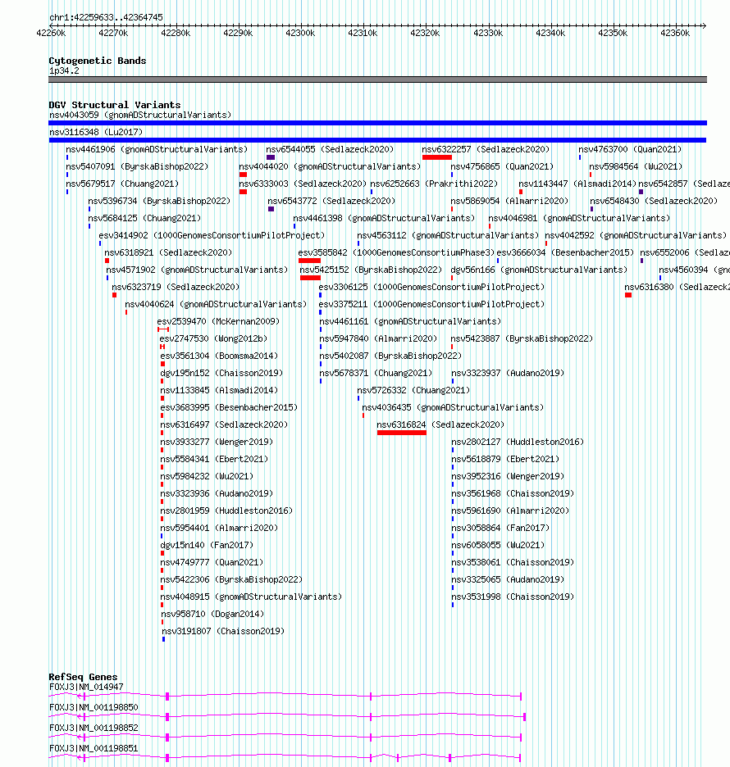Select nsv6318921 (Sedlazeck2020) variant

click(x=168, y=252)
